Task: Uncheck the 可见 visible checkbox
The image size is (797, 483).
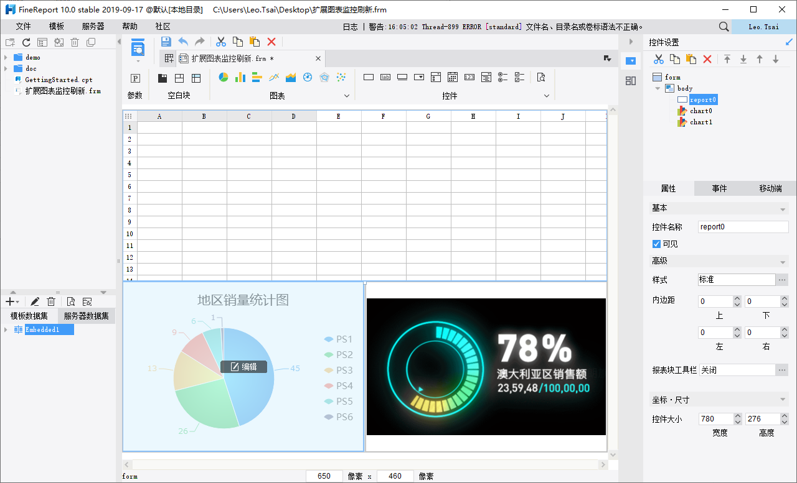Action: tap(656, 244)
